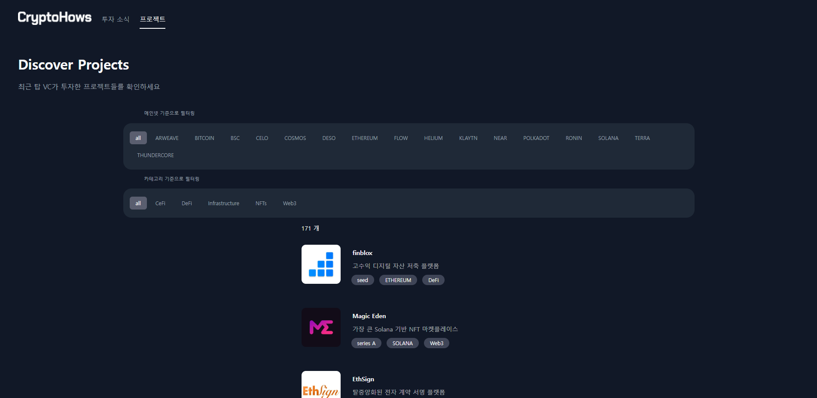Filter by Infrastructure category

[224, 203]
